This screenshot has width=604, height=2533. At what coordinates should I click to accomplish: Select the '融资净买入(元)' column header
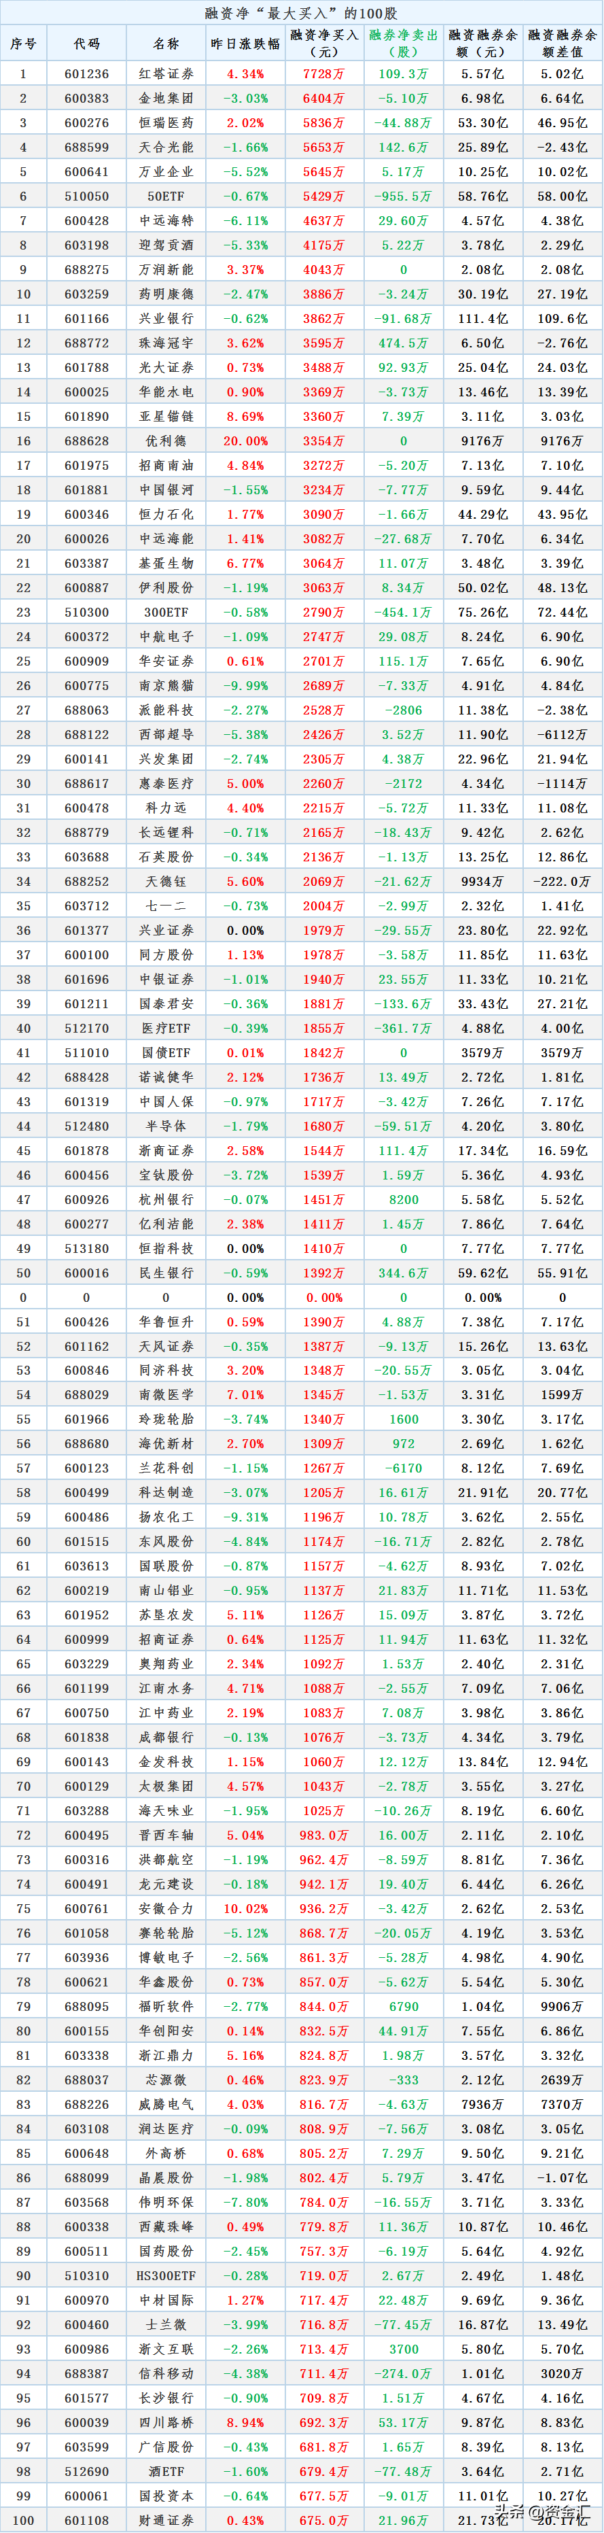coord(324,44)
